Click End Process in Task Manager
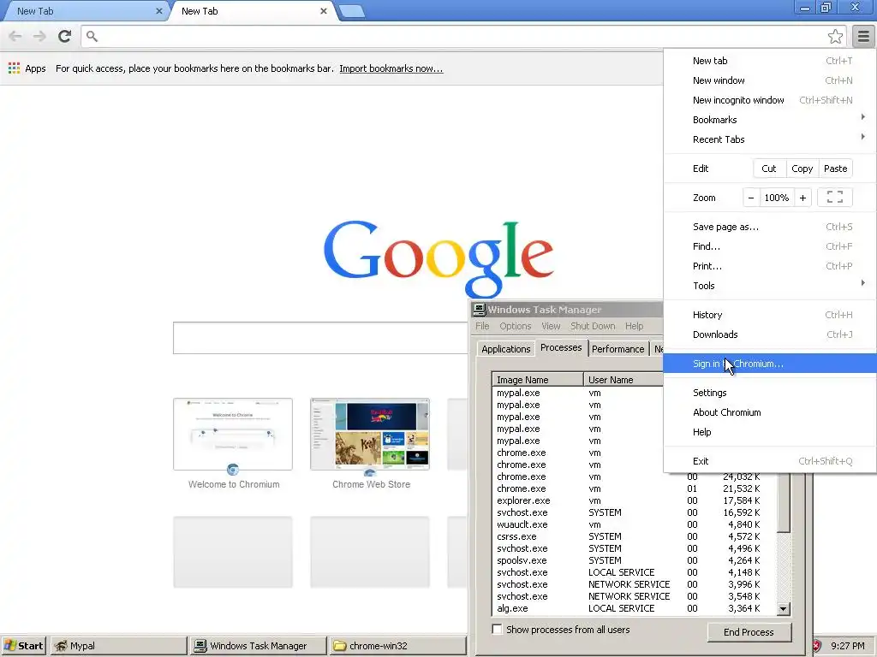The height and width of the screenshot is (657, 877). coord(749,632)
